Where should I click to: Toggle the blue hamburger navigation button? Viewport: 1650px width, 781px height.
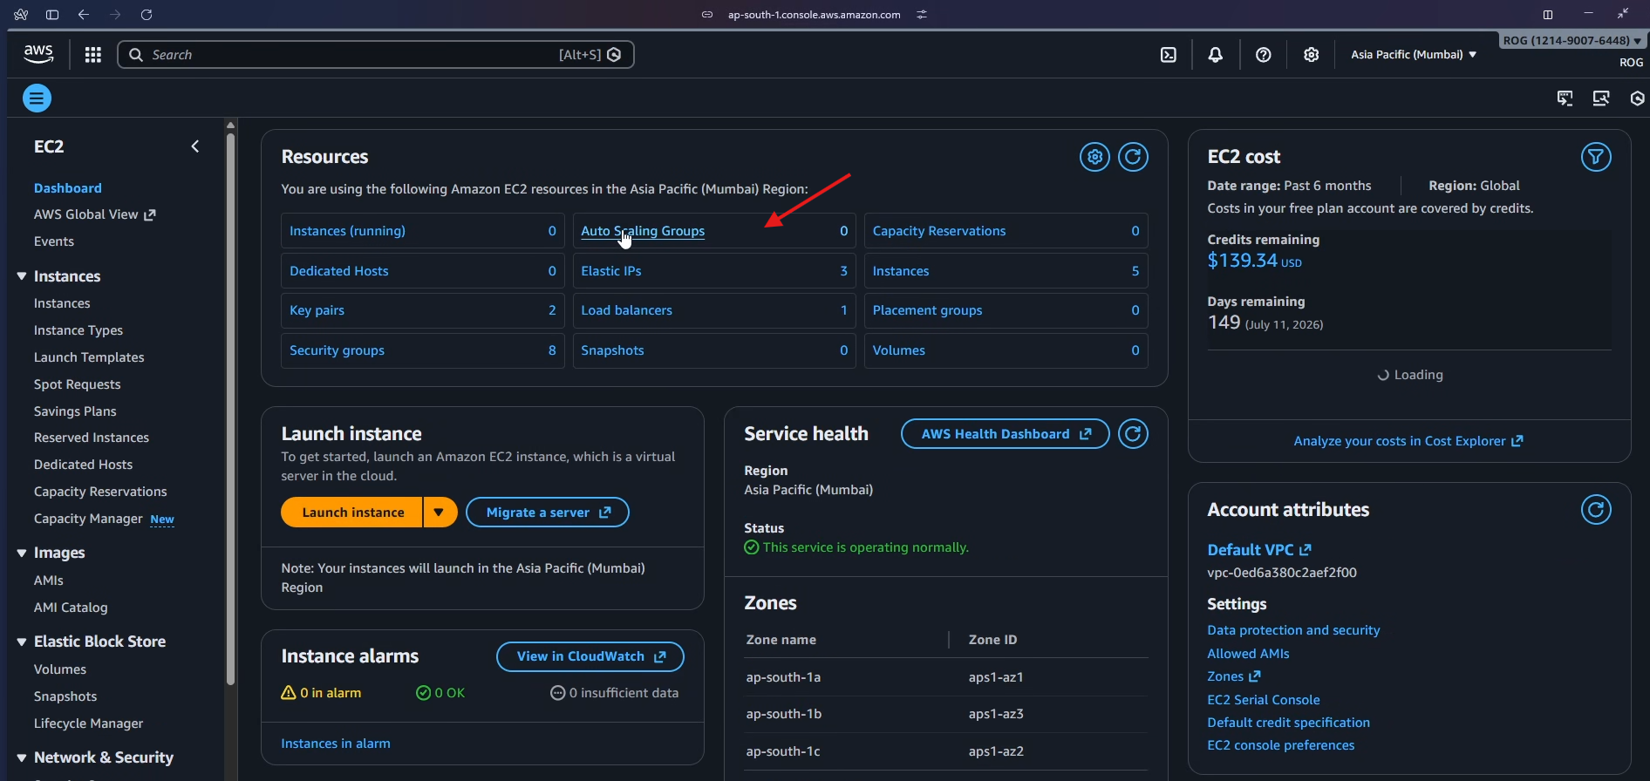pos(37,98)
